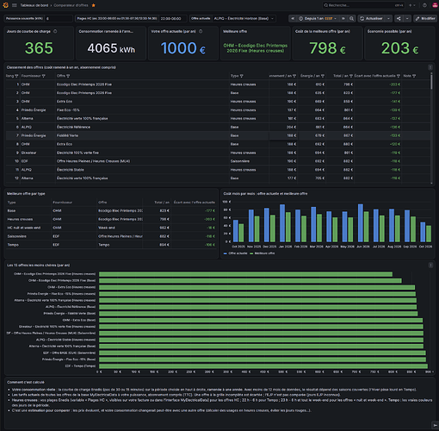The height and width of the screenshot is (431, 439).
Task: Filter the Abonnement / an column
Action: [294, 76]
